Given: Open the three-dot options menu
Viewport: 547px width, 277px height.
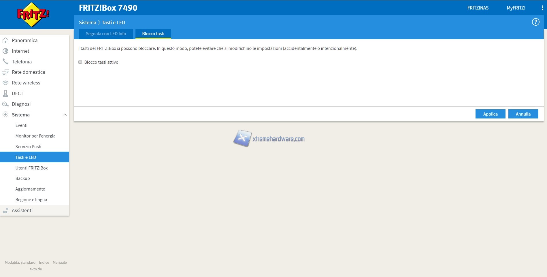Looking at the screenshot, I should [542, 8].
